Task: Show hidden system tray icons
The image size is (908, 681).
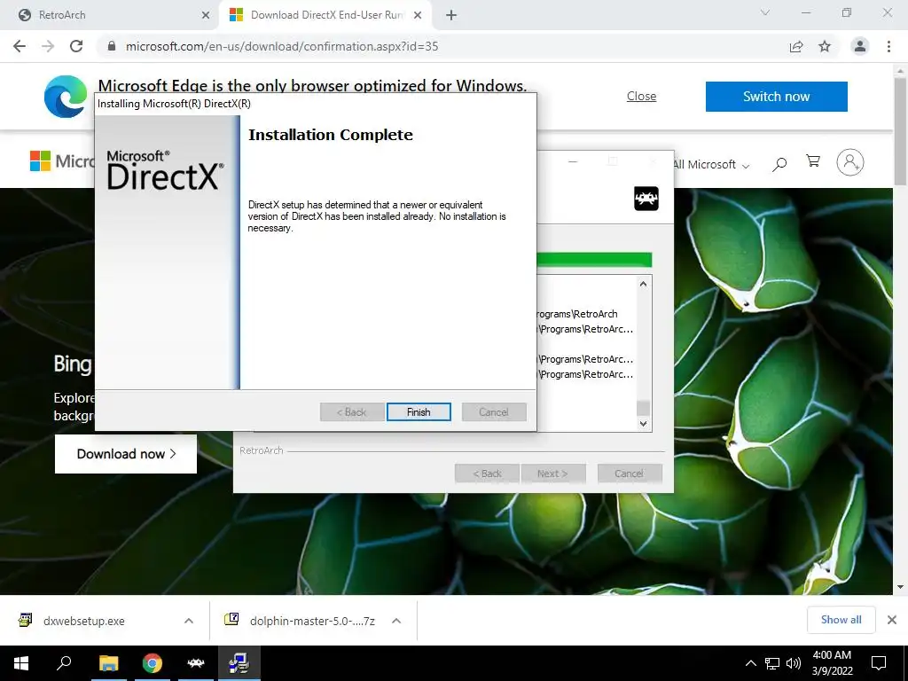Action: point(750,663)
